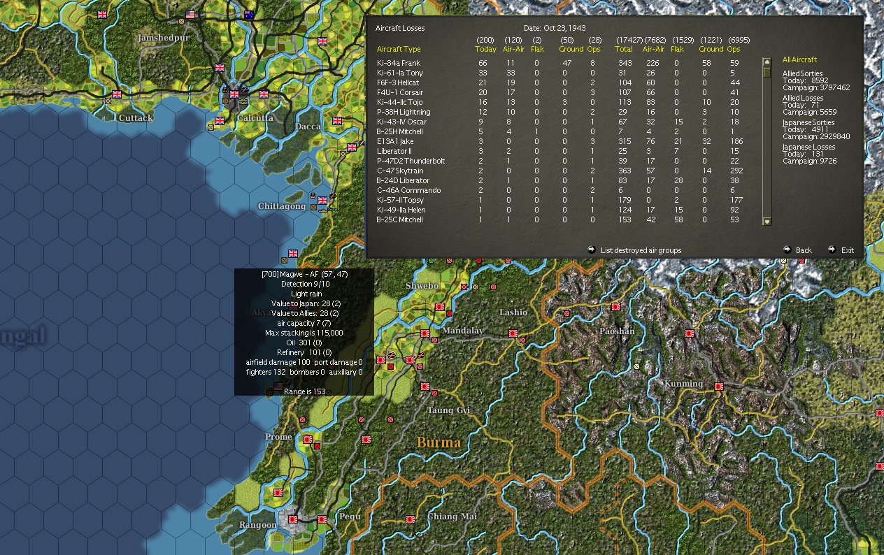Toggle the All Aircraft filter
884x555 pixels.
(799, 59)
